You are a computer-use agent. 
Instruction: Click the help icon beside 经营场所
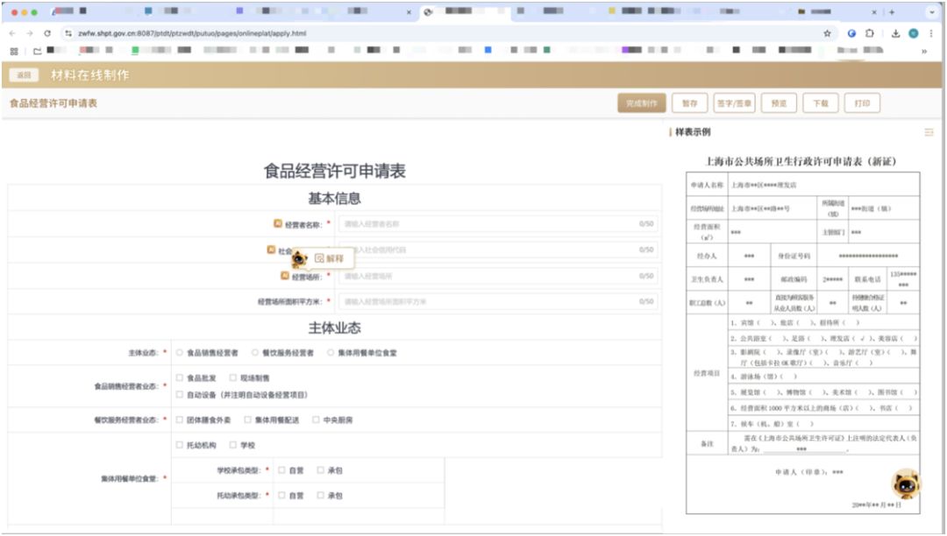point(285,275)
